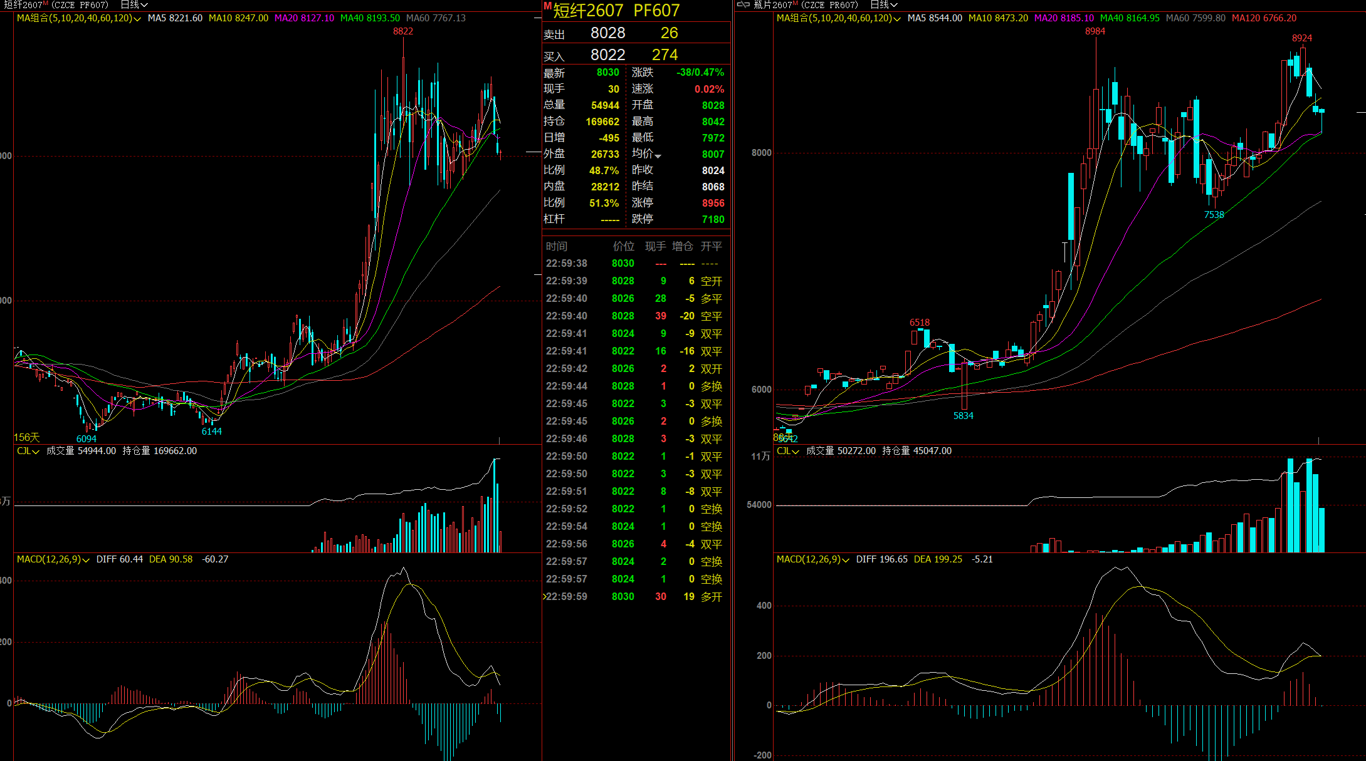
Task: Click the 总量 value 54944
Action: tap(605, 106)
